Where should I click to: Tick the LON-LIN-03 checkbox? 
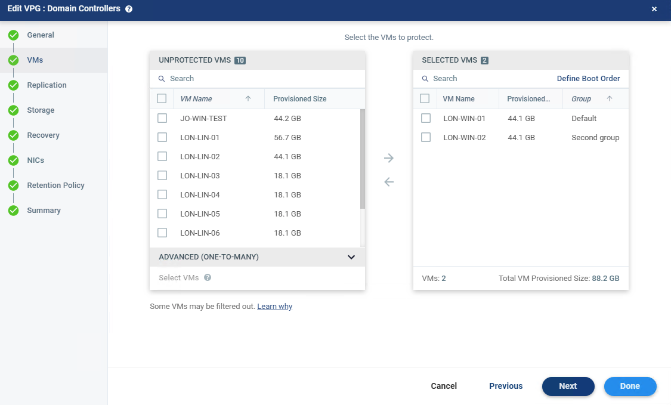(162, 175)
